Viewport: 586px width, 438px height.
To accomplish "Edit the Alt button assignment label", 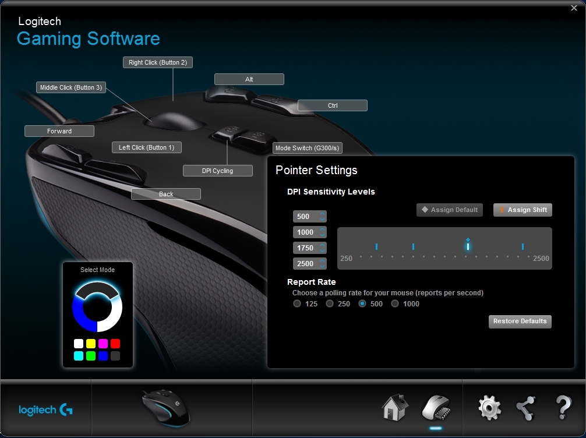I will 249,79.
